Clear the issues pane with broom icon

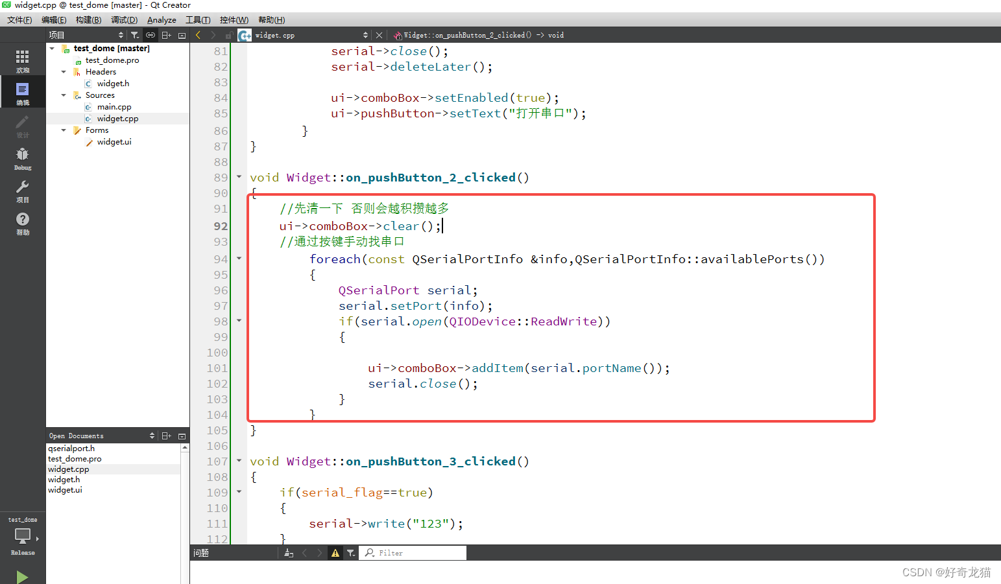tap(289, 553)
